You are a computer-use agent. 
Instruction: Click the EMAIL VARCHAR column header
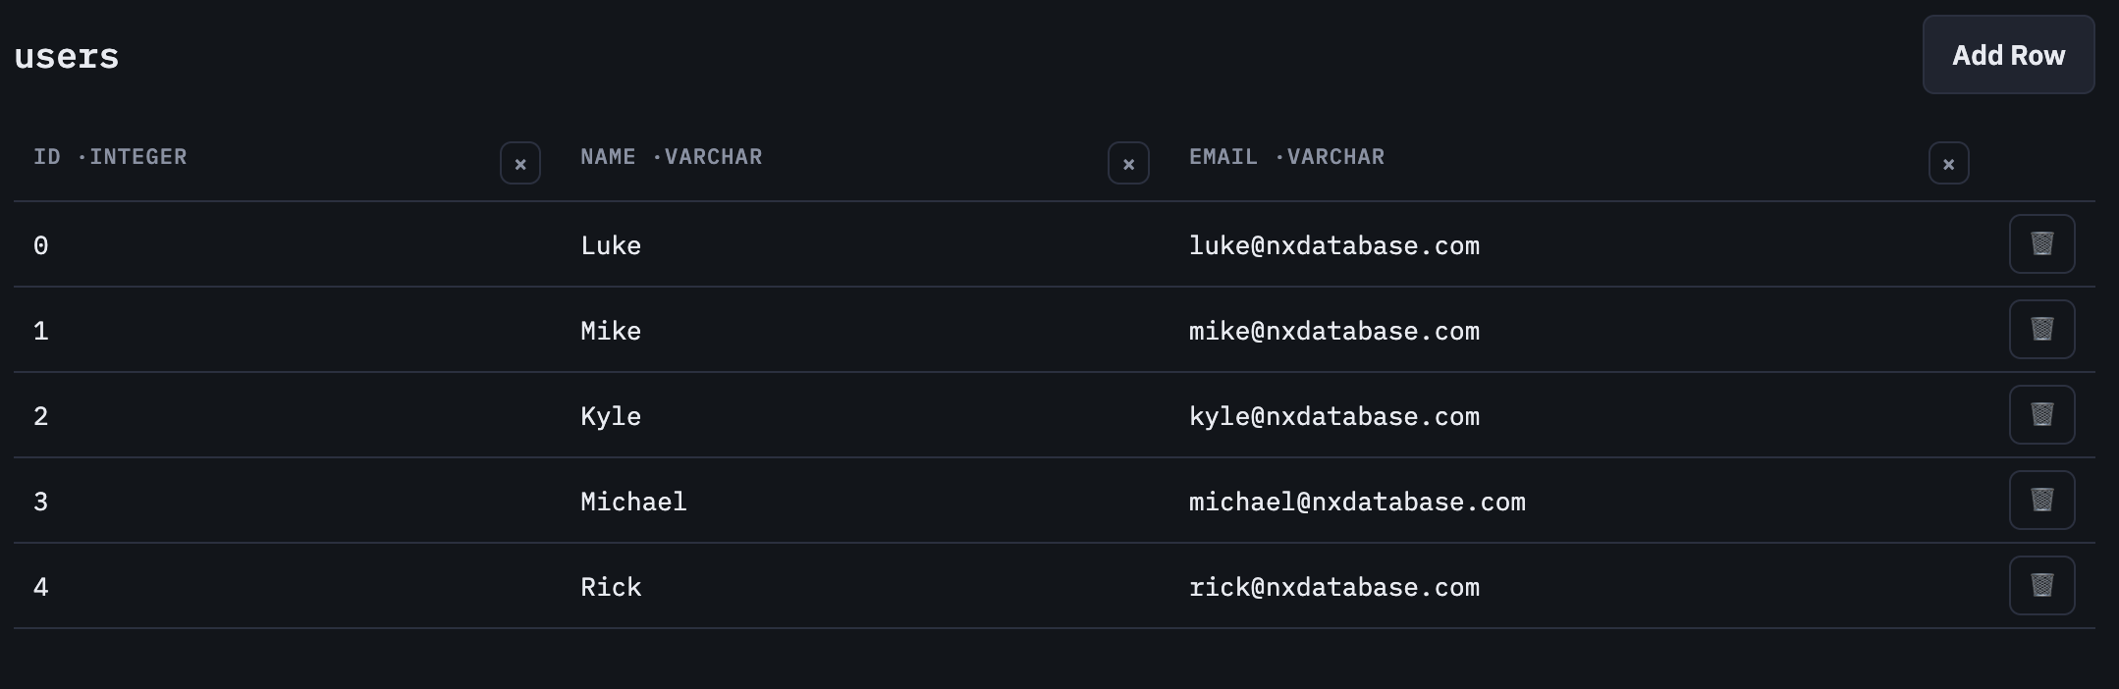click(1286, 157)
